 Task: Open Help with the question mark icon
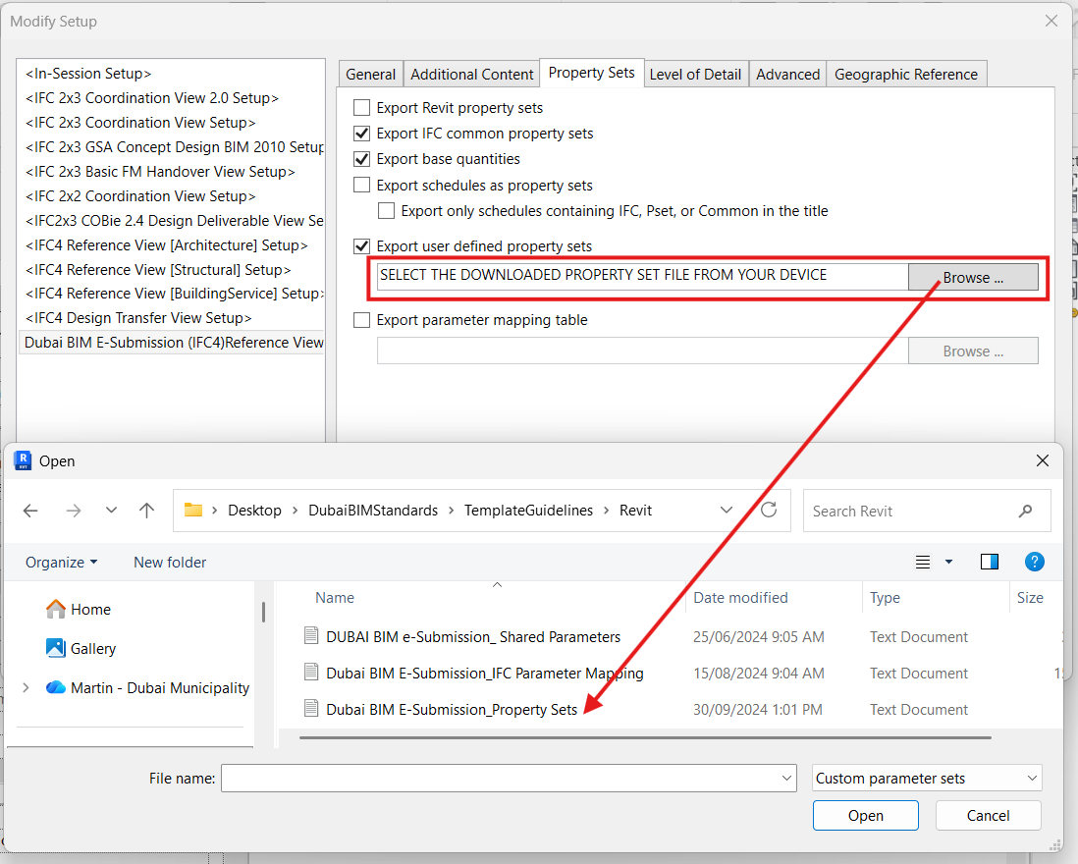1034,562
